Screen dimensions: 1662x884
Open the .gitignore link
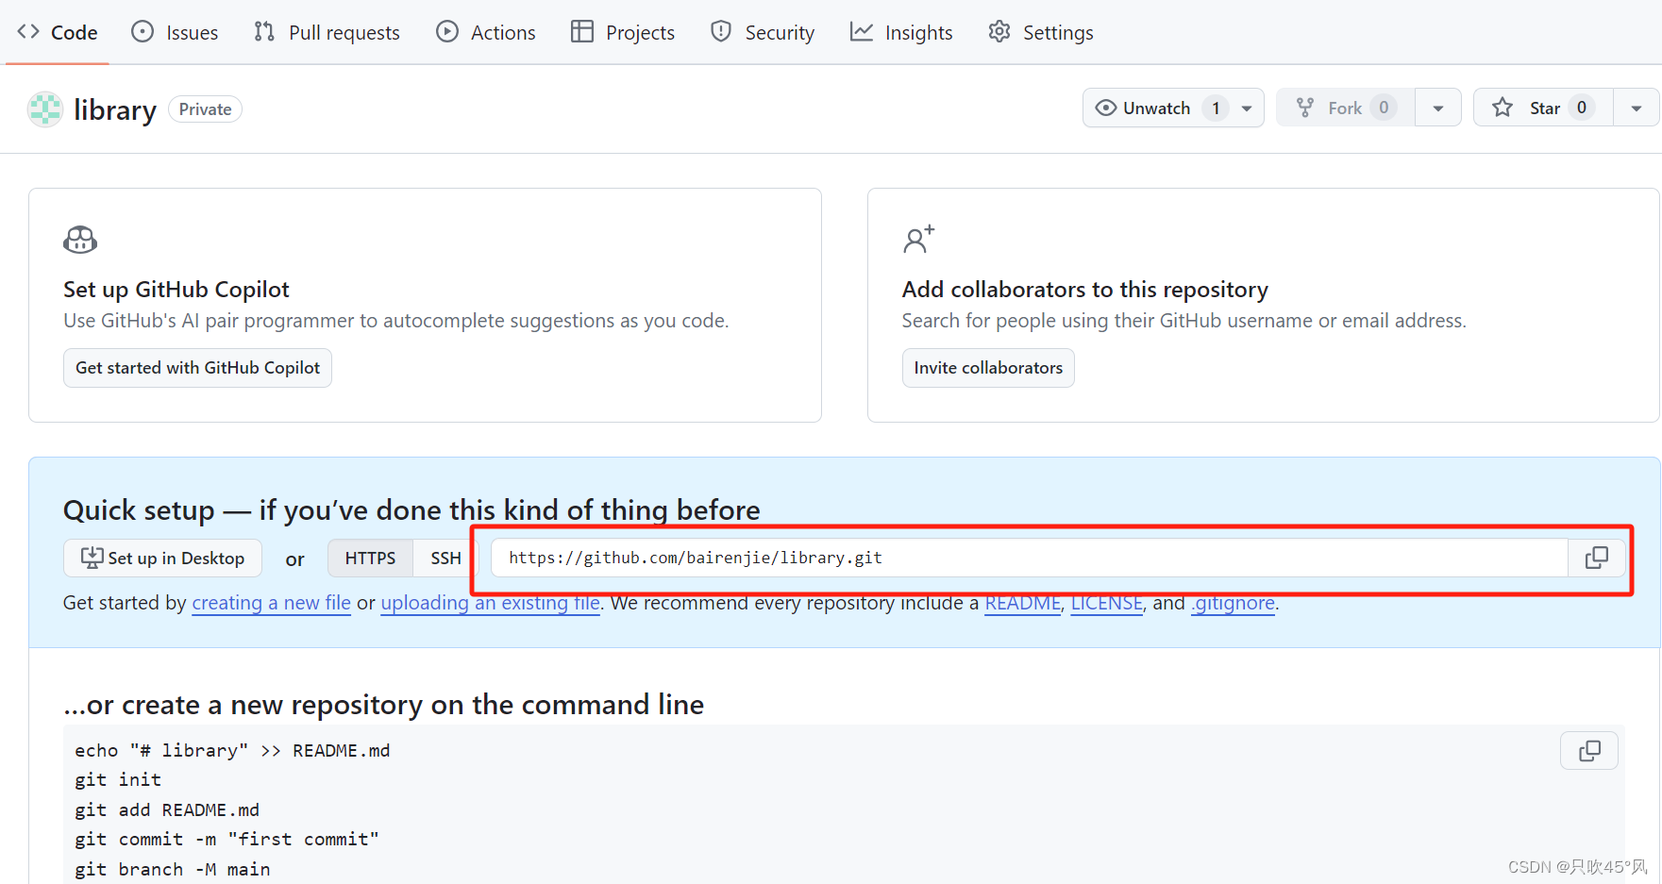pos(1233,603)
